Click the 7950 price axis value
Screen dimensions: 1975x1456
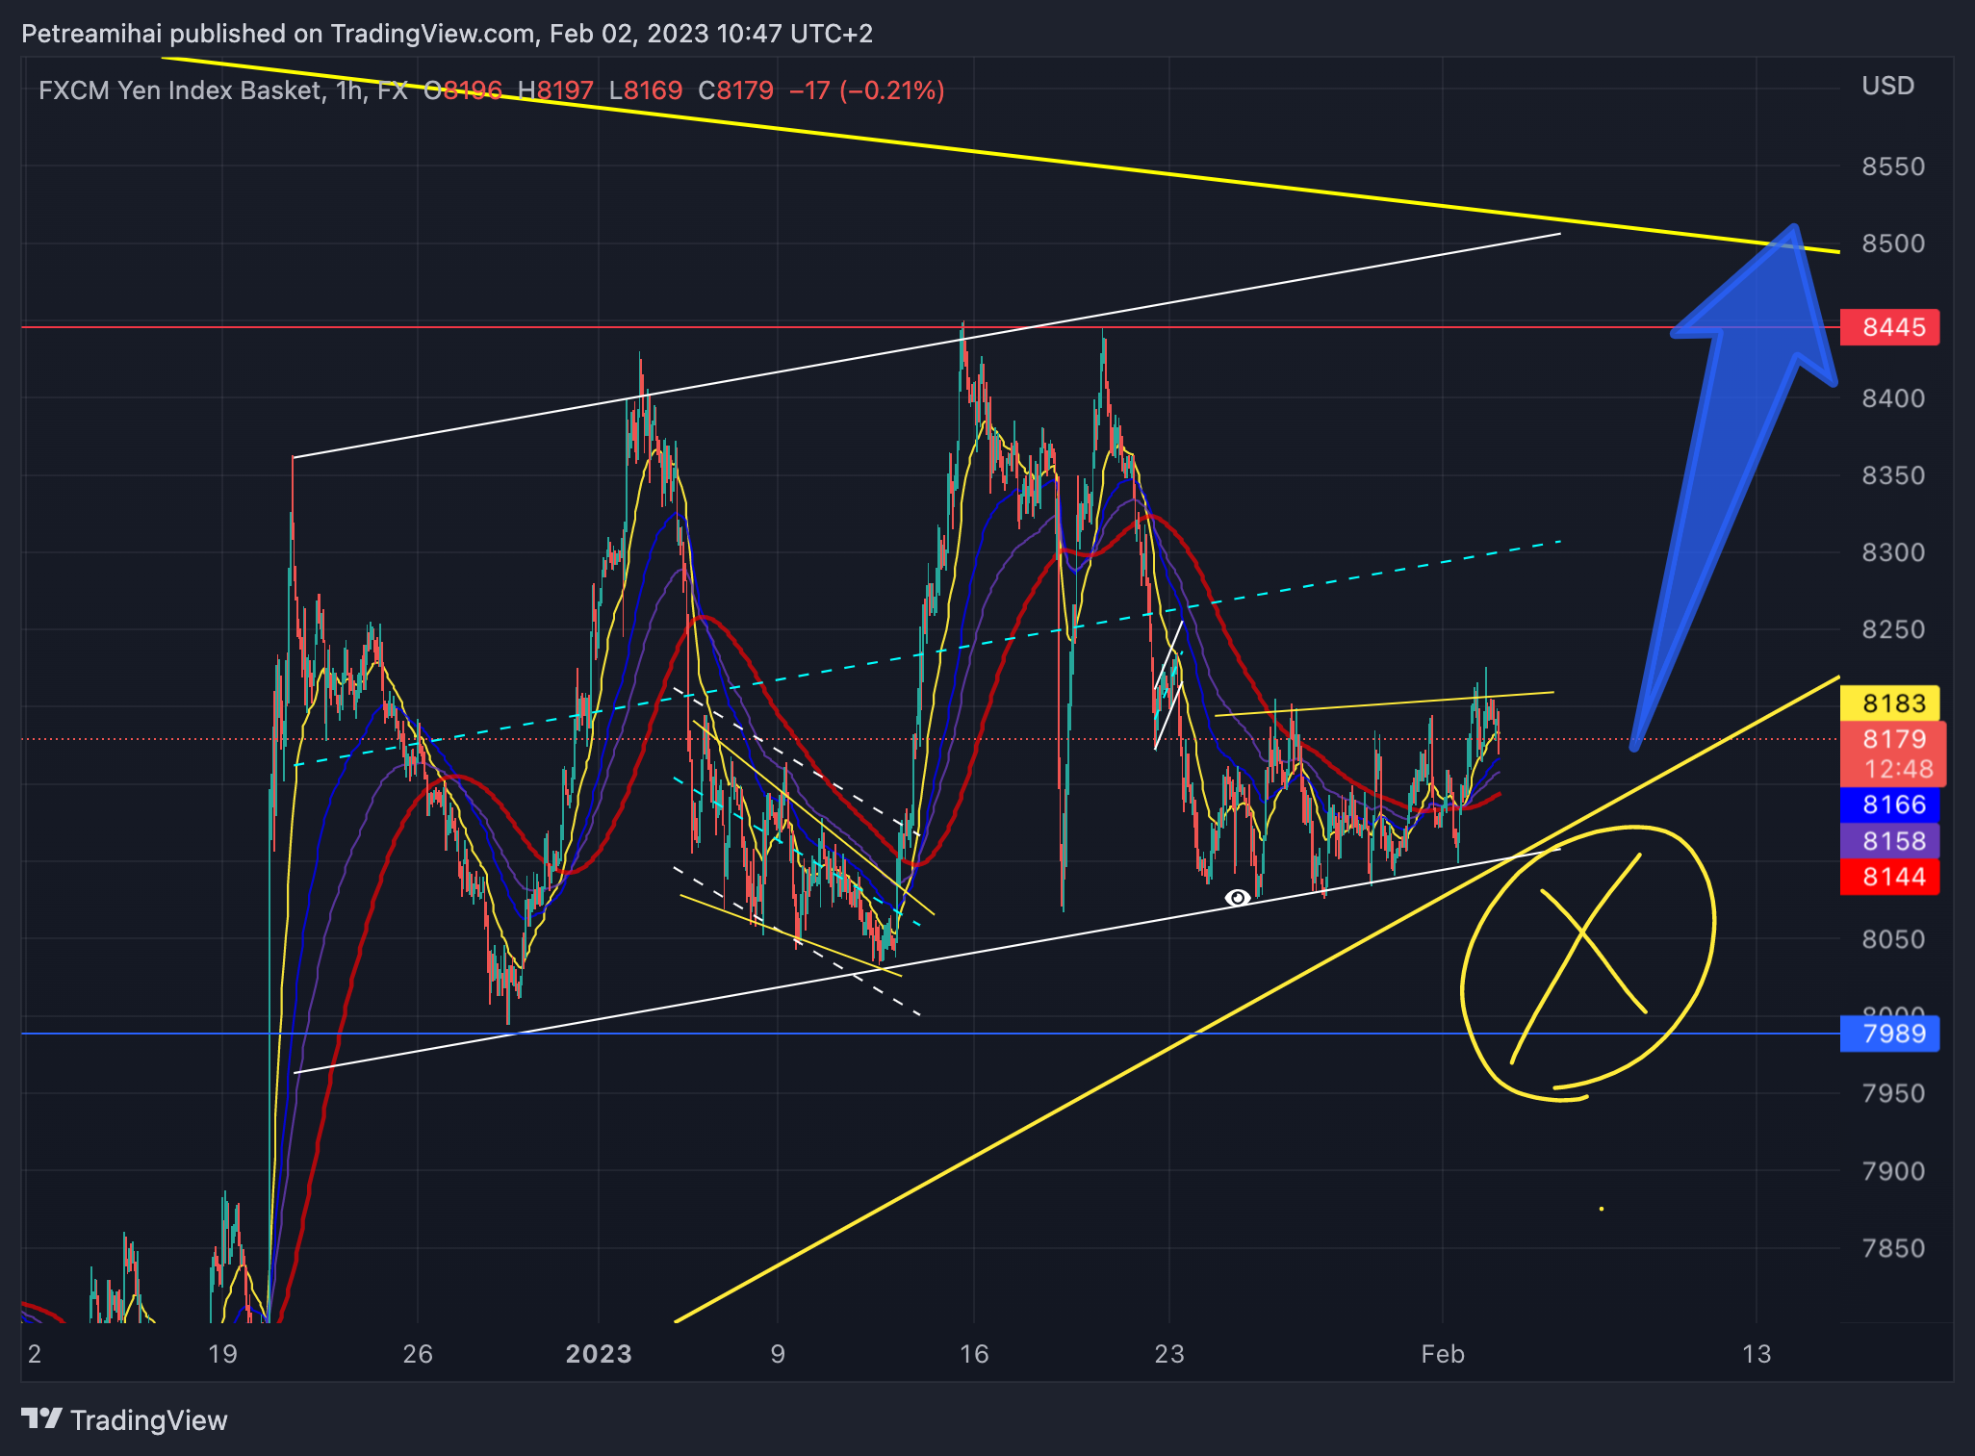[1893, 1093]
